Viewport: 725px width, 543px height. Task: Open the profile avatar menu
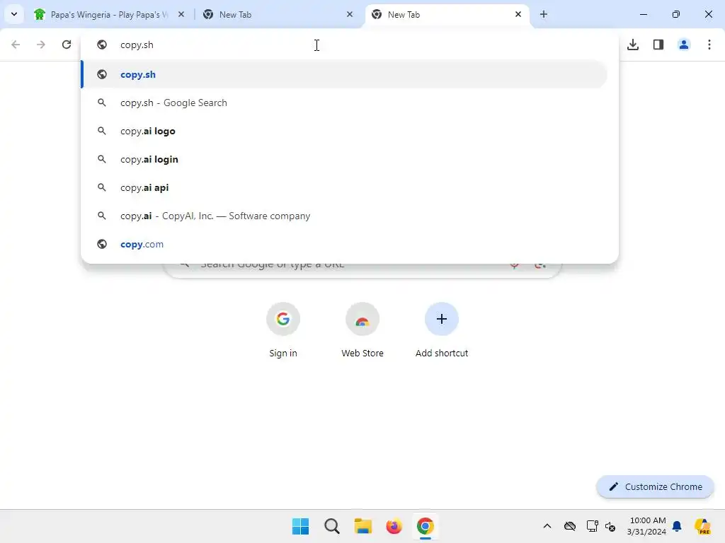tap(684, 45)
